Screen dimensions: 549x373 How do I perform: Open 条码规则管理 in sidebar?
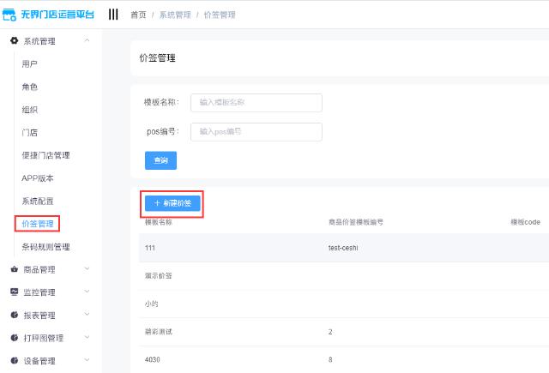tap(45, 247)
